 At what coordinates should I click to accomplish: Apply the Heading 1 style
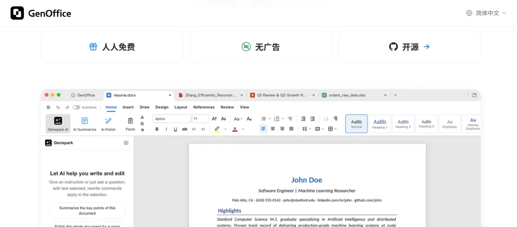(x=380, y=124)
